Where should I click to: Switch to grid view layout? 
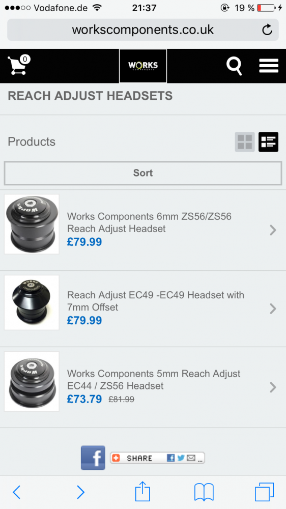pyautogui.click(x=245, y=142)
